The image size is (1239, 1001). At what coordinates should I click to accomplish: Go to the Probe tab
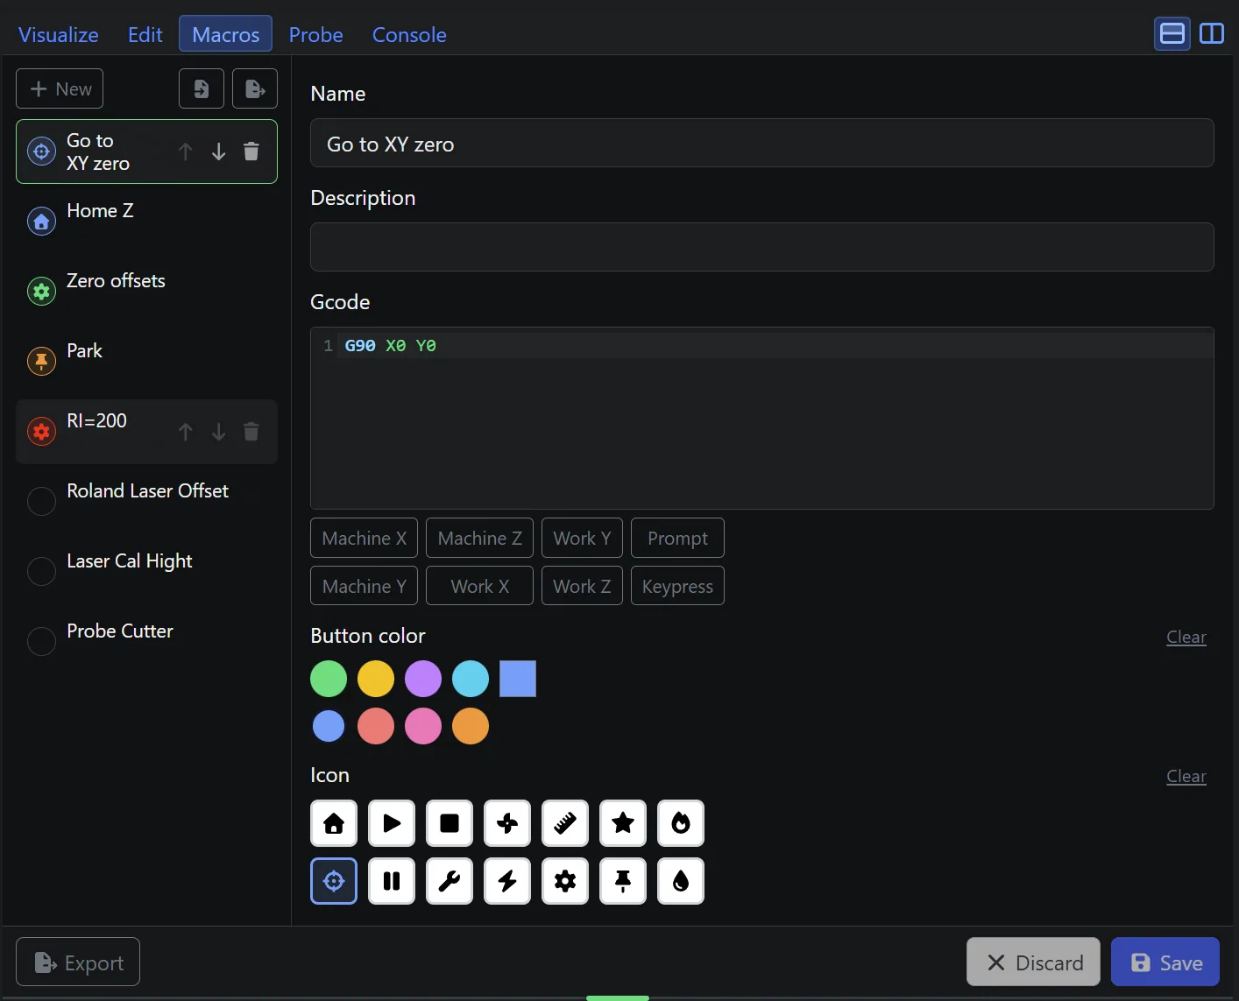(x=316, y=34)
